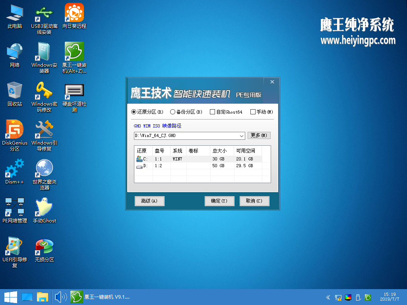
Task: Click the taskbar volume speaker icon
Action: coord(61,297)
